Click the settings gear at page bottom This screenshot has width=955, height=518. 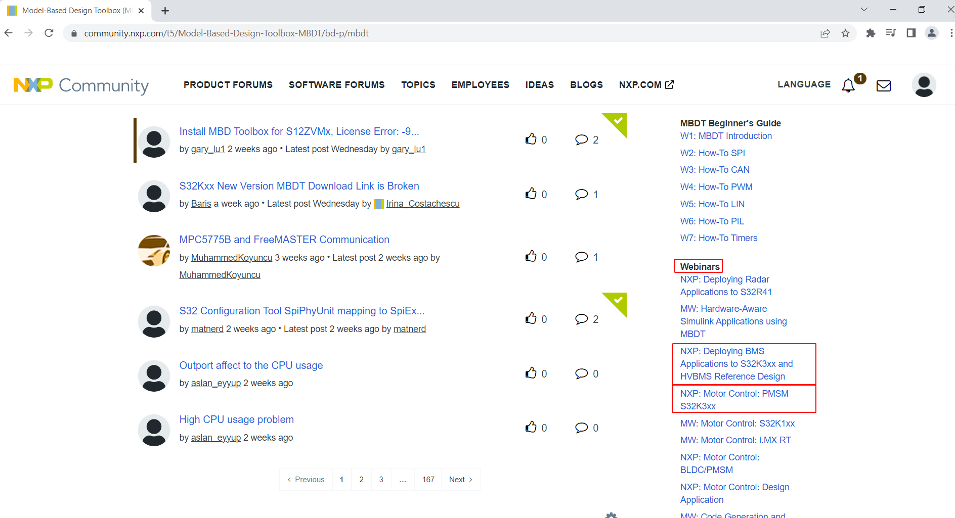click(611, 515)
